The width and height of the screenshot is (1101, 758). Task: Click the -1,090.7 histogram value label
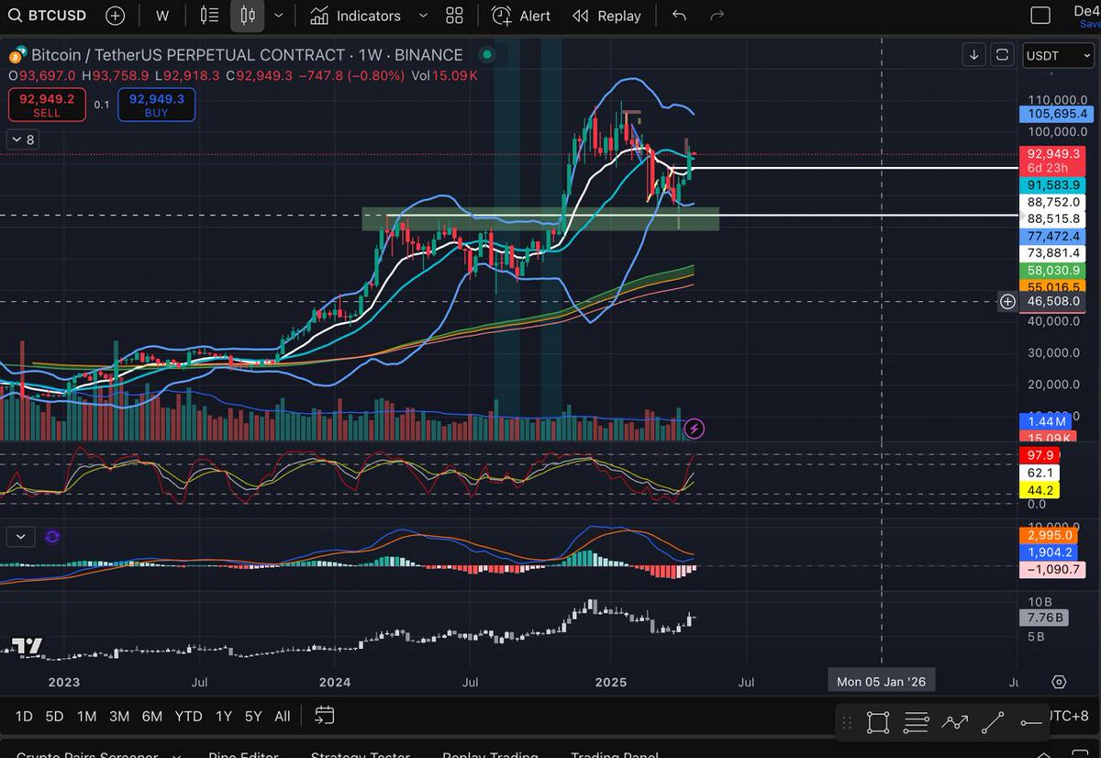point(1052,570)
